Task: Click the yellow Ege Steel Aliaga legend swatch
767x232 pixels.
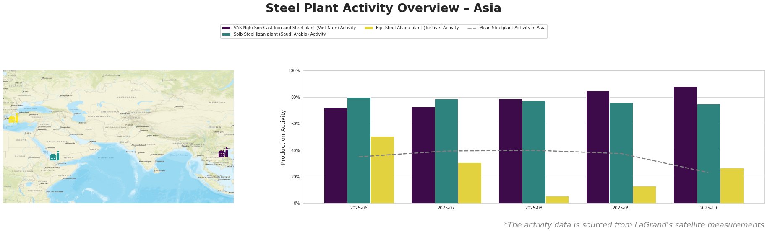Action: (369, 28)
